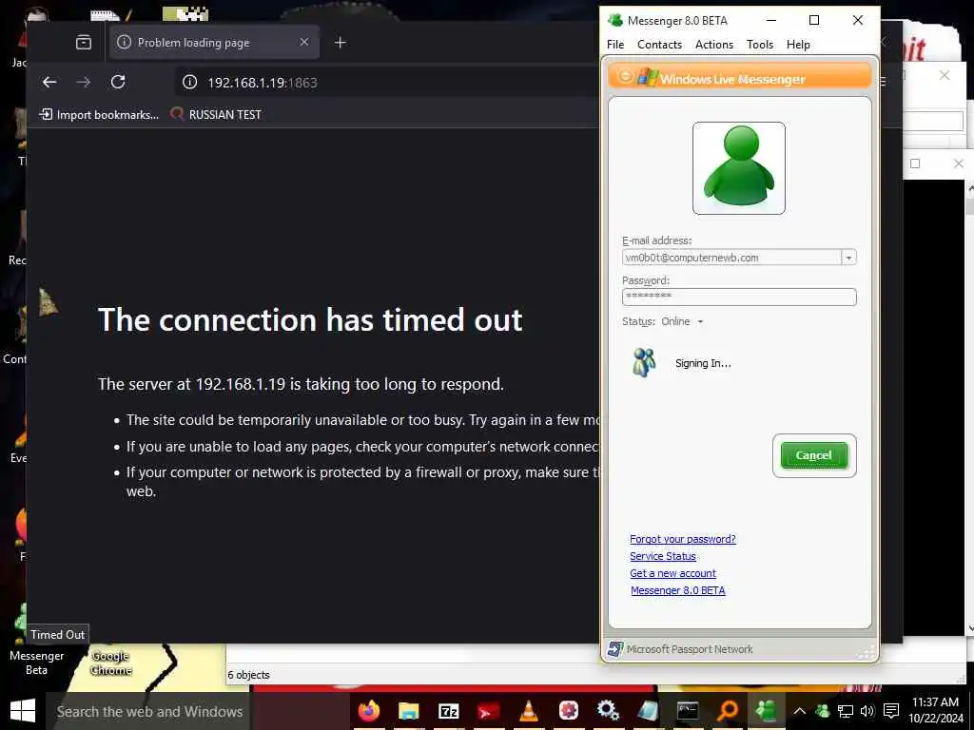The image size is (974, 730).
Task: Open the Service Status link
Action: (663, 556)
